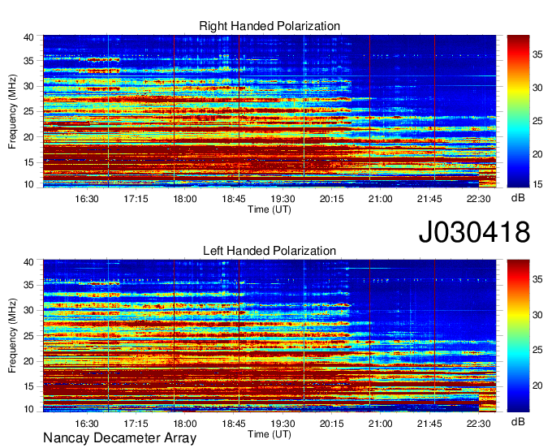Image resolution: width=552 pixels, height=448 pixels.
Task: Click the J030418 observation label
Action: click(474, 231)
